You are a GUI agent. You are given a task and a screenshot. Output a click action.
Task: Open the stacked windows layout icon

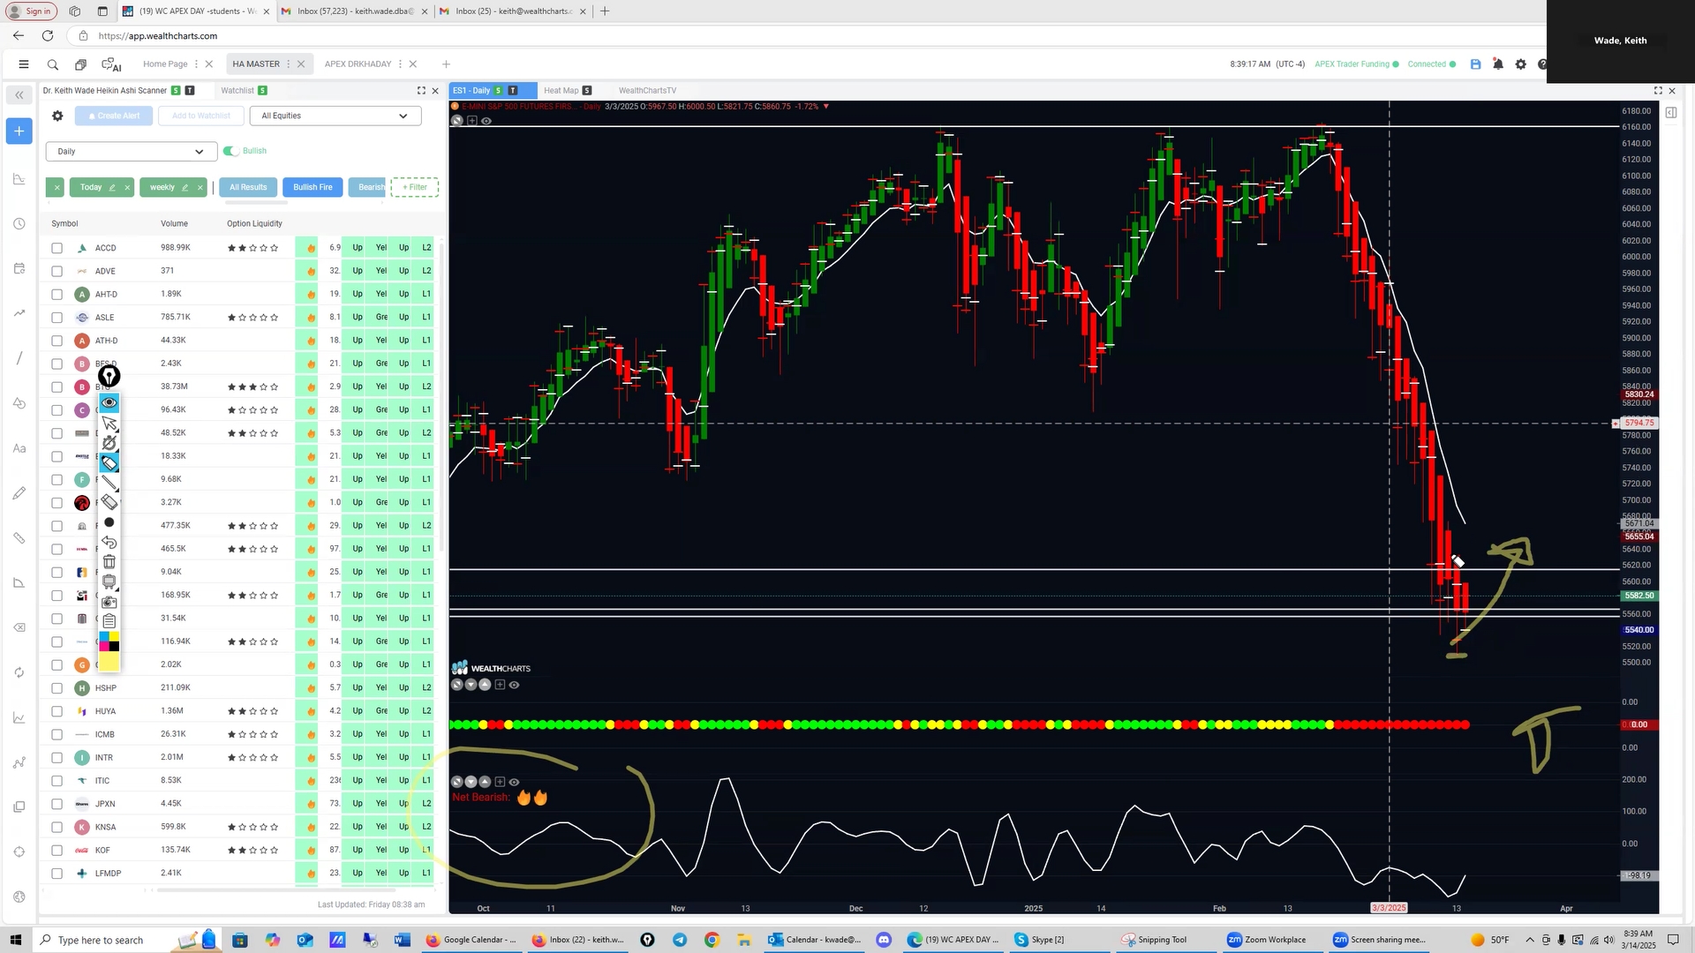click(x=80, y=64)
